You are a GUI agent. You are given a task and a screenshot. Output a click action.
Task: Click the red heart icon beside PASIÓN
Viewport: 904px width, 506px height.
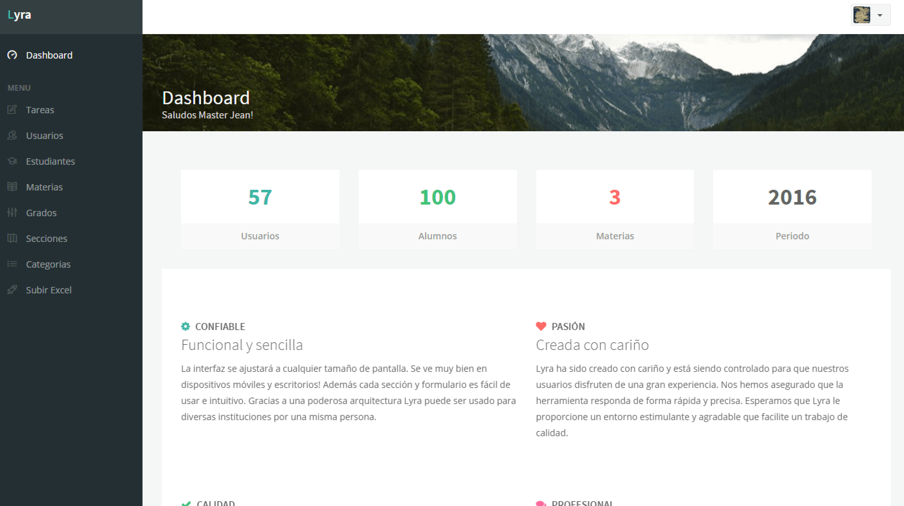tap(541, 326)
